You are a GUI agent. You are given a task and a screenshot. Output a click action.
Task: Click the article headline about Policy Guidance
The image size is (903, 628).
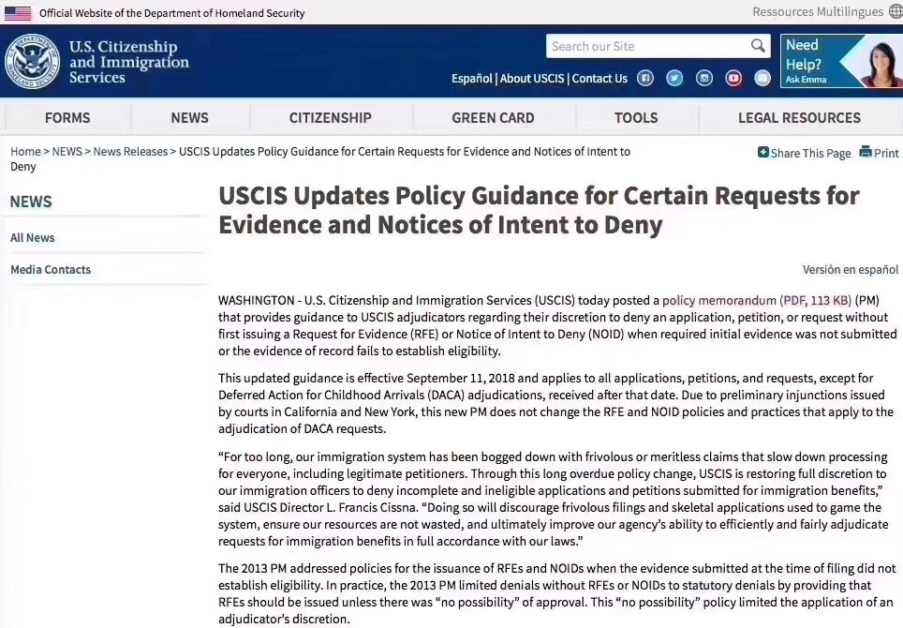539,210
